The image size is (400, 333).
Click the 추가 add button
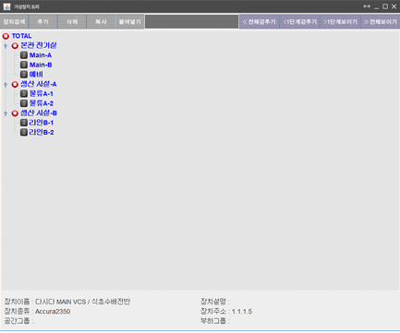(x=43, y=22)
